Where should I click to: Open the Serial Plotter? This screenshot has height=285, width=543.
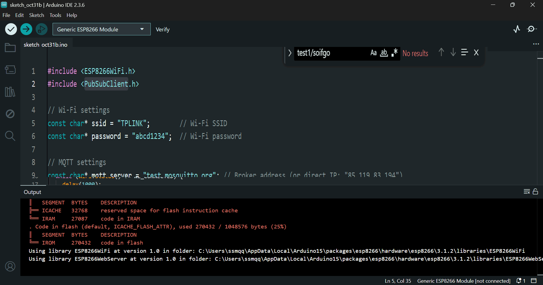pyautogui.click(x=517, y=29)
